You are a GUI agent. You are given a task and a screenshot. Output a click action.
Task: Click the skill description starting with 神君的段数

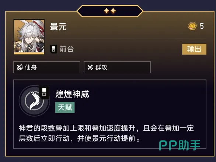point(106,133)
